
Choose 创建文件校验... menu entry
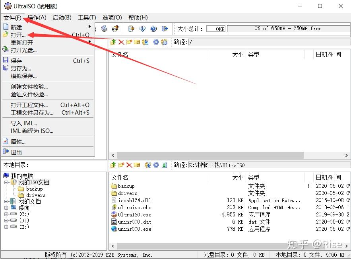point(48,87)
